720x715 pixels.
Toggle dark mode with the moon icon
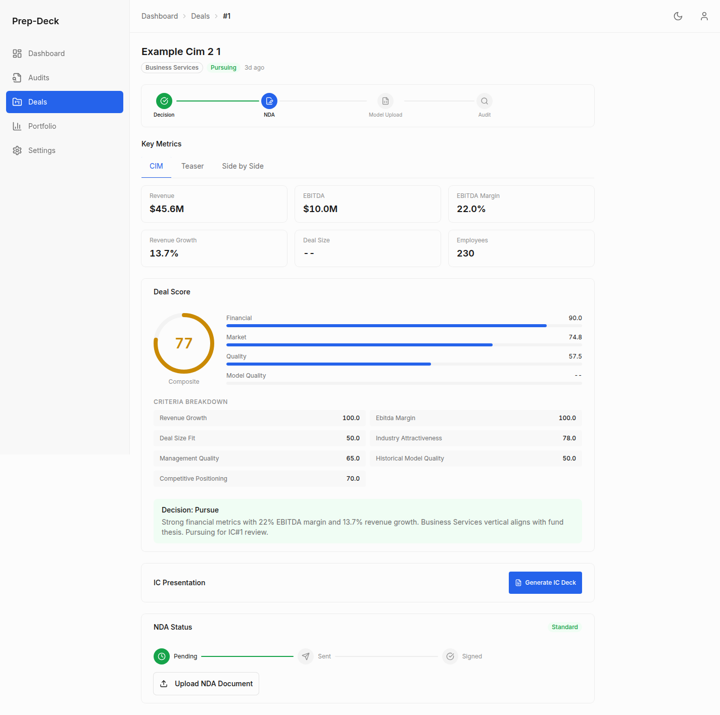pos(678,16)
